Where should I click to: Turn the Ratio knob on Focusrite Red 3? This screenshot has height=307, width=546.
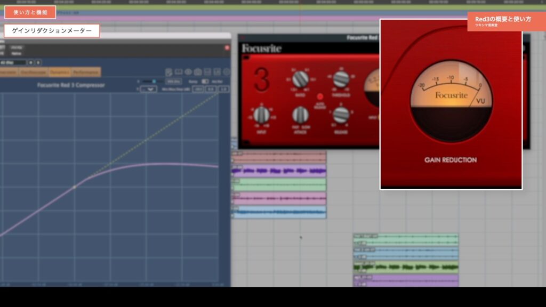[x=300, y=79]
